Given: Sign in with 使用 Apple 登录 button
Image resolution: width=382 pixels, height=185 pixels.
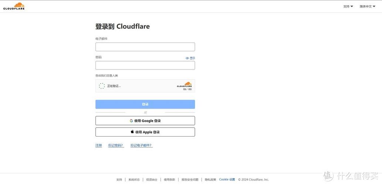Looking at the screenshot, I should [145, 132].
